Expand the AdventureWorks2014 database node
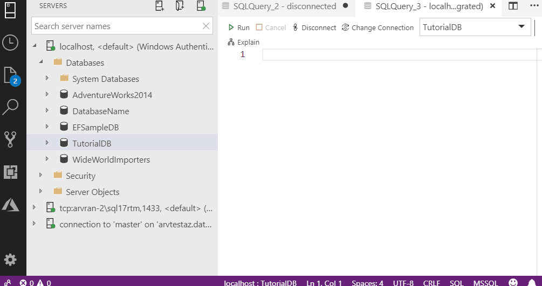This screenshot has width=542, height=286. [x=47, y=95]
